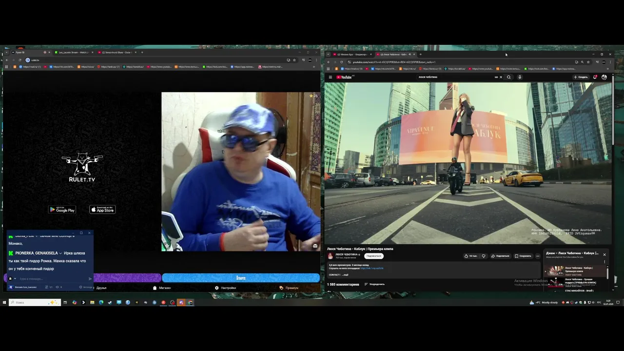Focus the chat message input field
The height and width of the screenshot is (351, 624).
coord(53,279)
